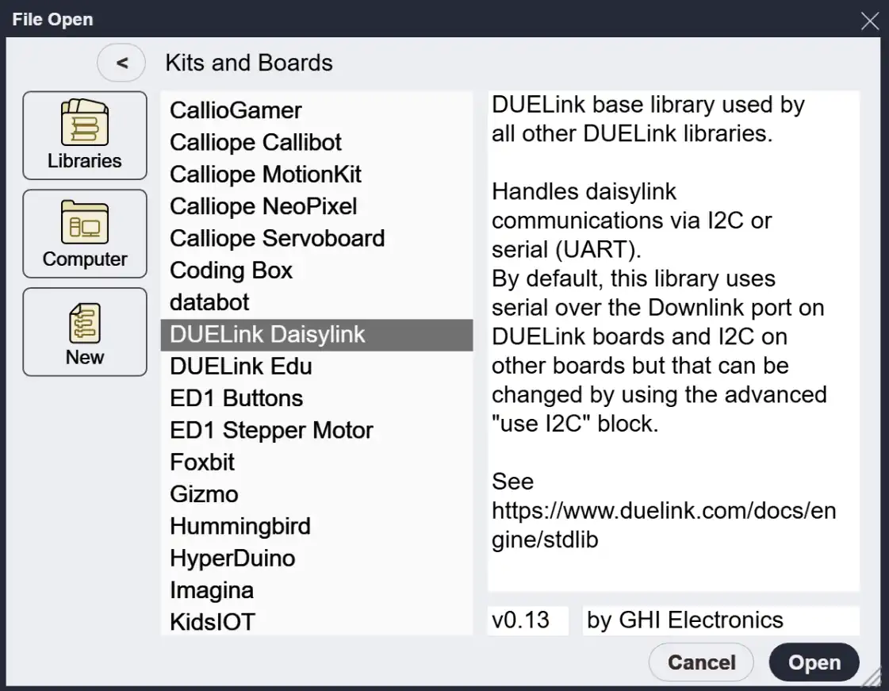The image size is (889, 691).
Task: Click the library description text area
Action: click(x=672, y=341)
